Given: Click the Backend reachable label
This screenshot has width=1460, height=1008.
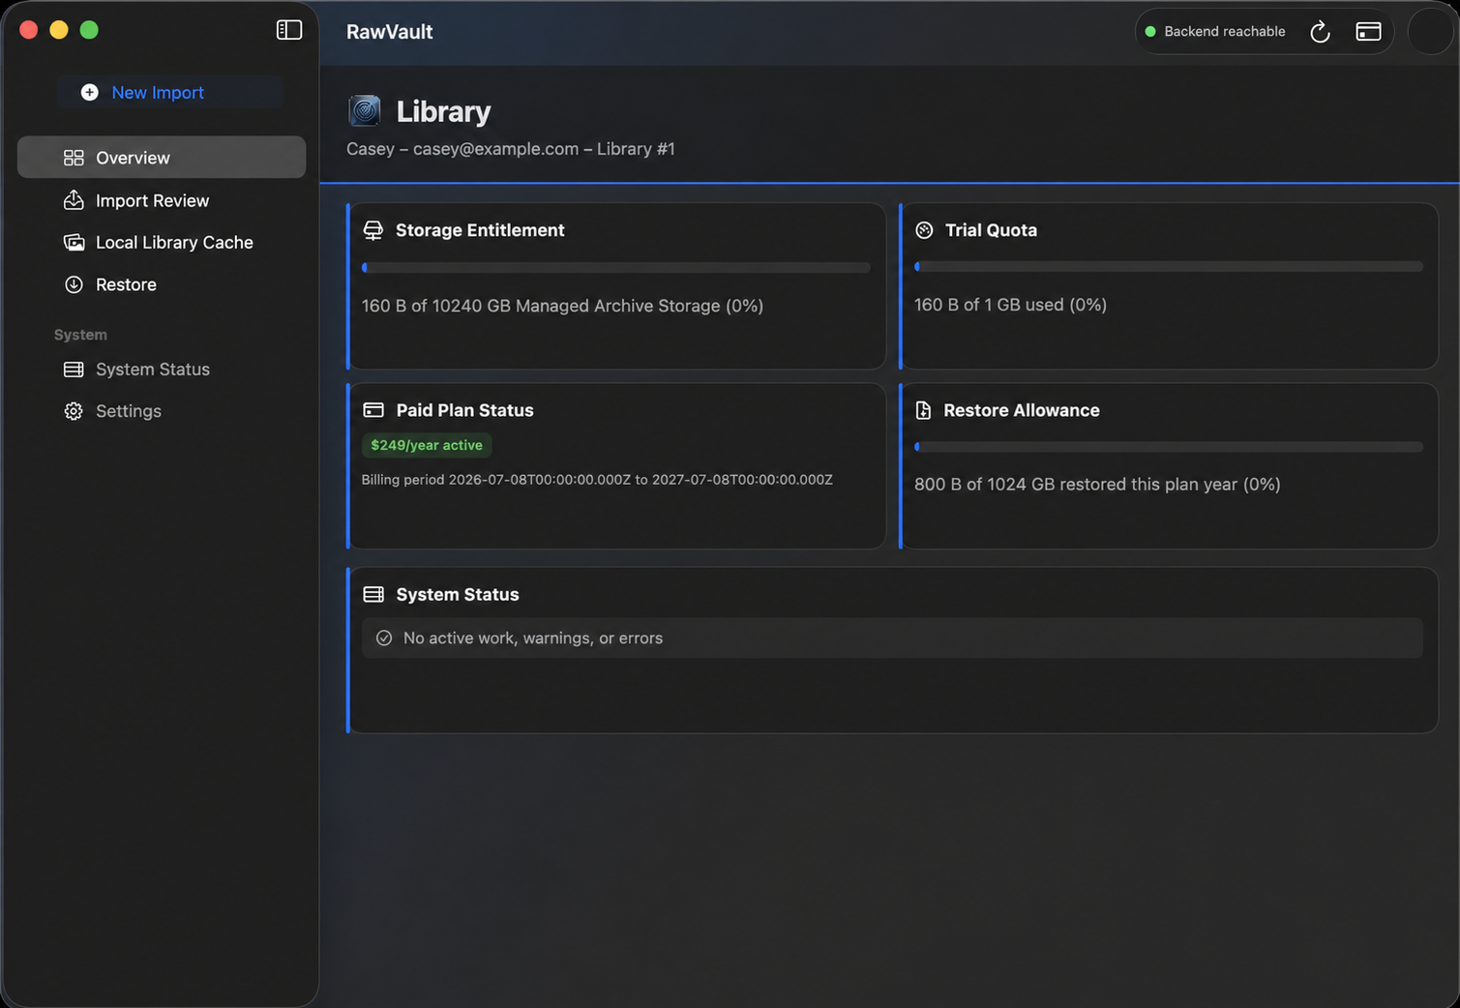Looking at the screenshot, I should (1224, 31).
